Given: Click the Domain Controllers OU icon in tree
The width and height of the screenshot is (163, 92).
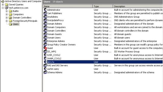Looking at the screenshot, I should coord(10,18).
